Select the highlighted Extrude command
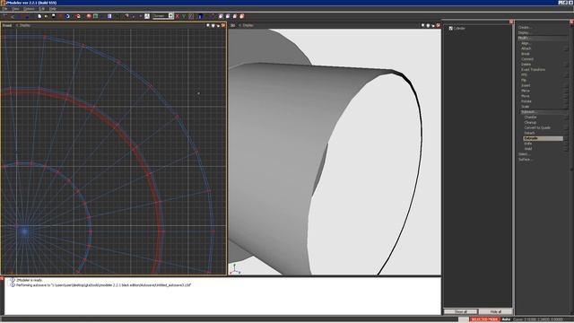Viewport: 574px width, 323px height. pyautogui.click(x=543, y=138)
